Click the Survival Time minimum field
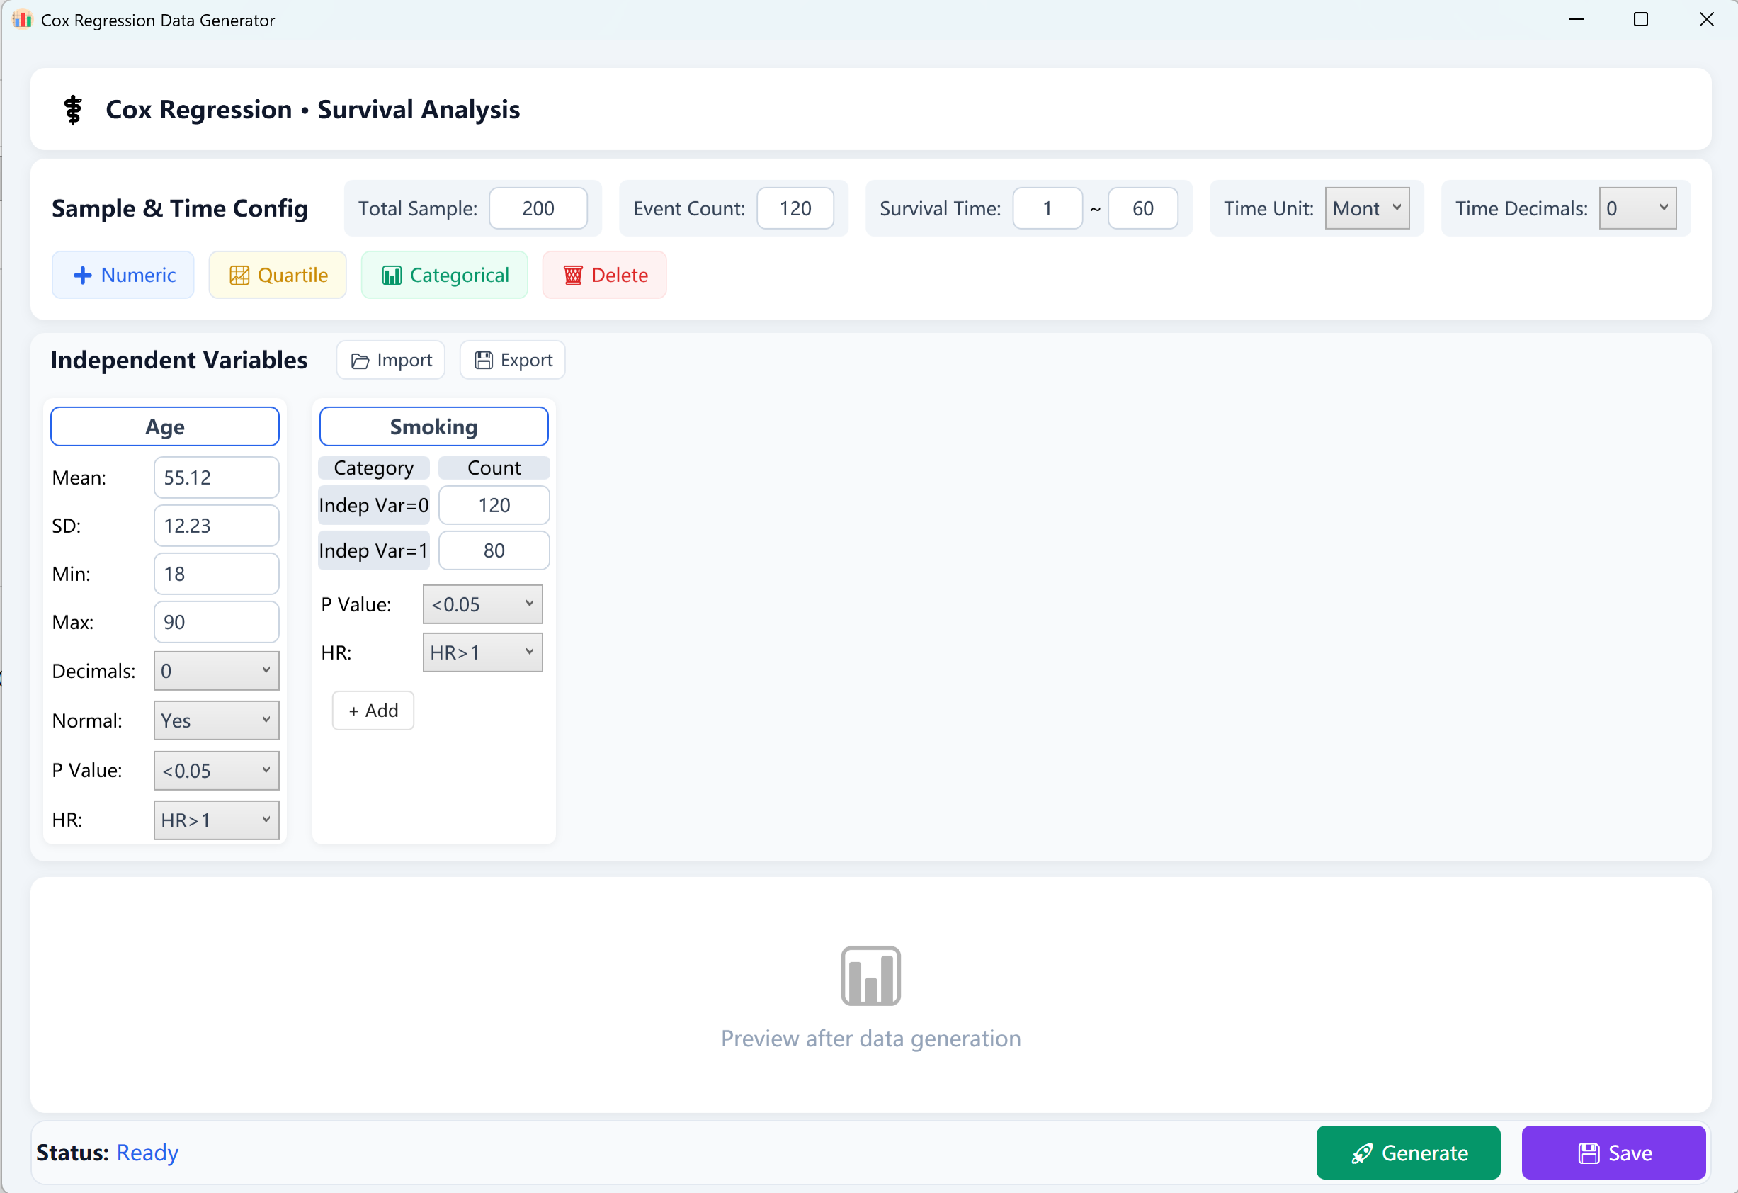Image resolution: width=1738 pixels, height=1193 pixels. [1047, 208]
